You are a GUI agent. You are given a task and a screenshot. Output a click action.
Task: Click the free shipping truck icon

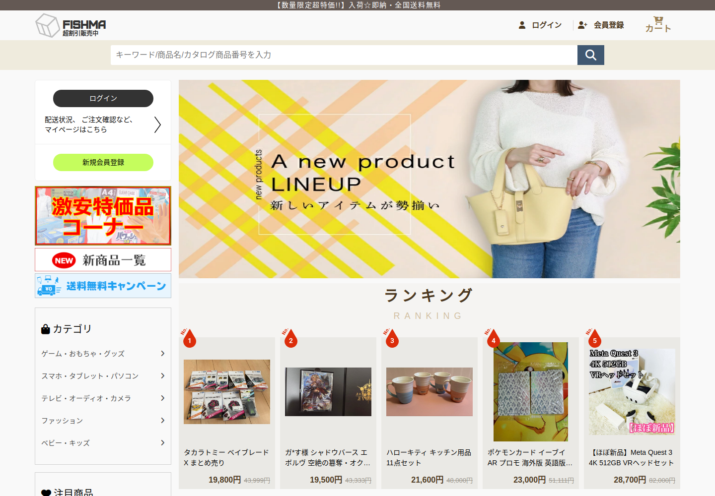[x=49, y=286]
